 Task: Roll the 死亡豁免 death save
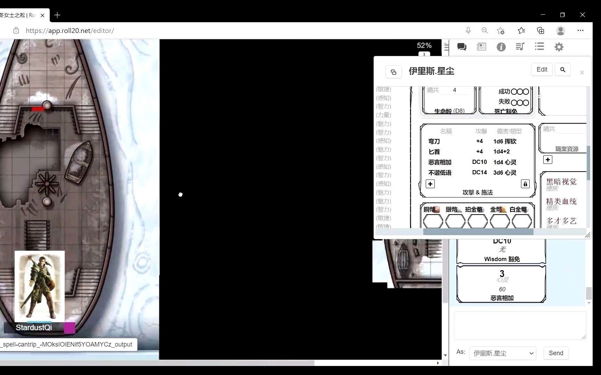(x=506, y=111)
